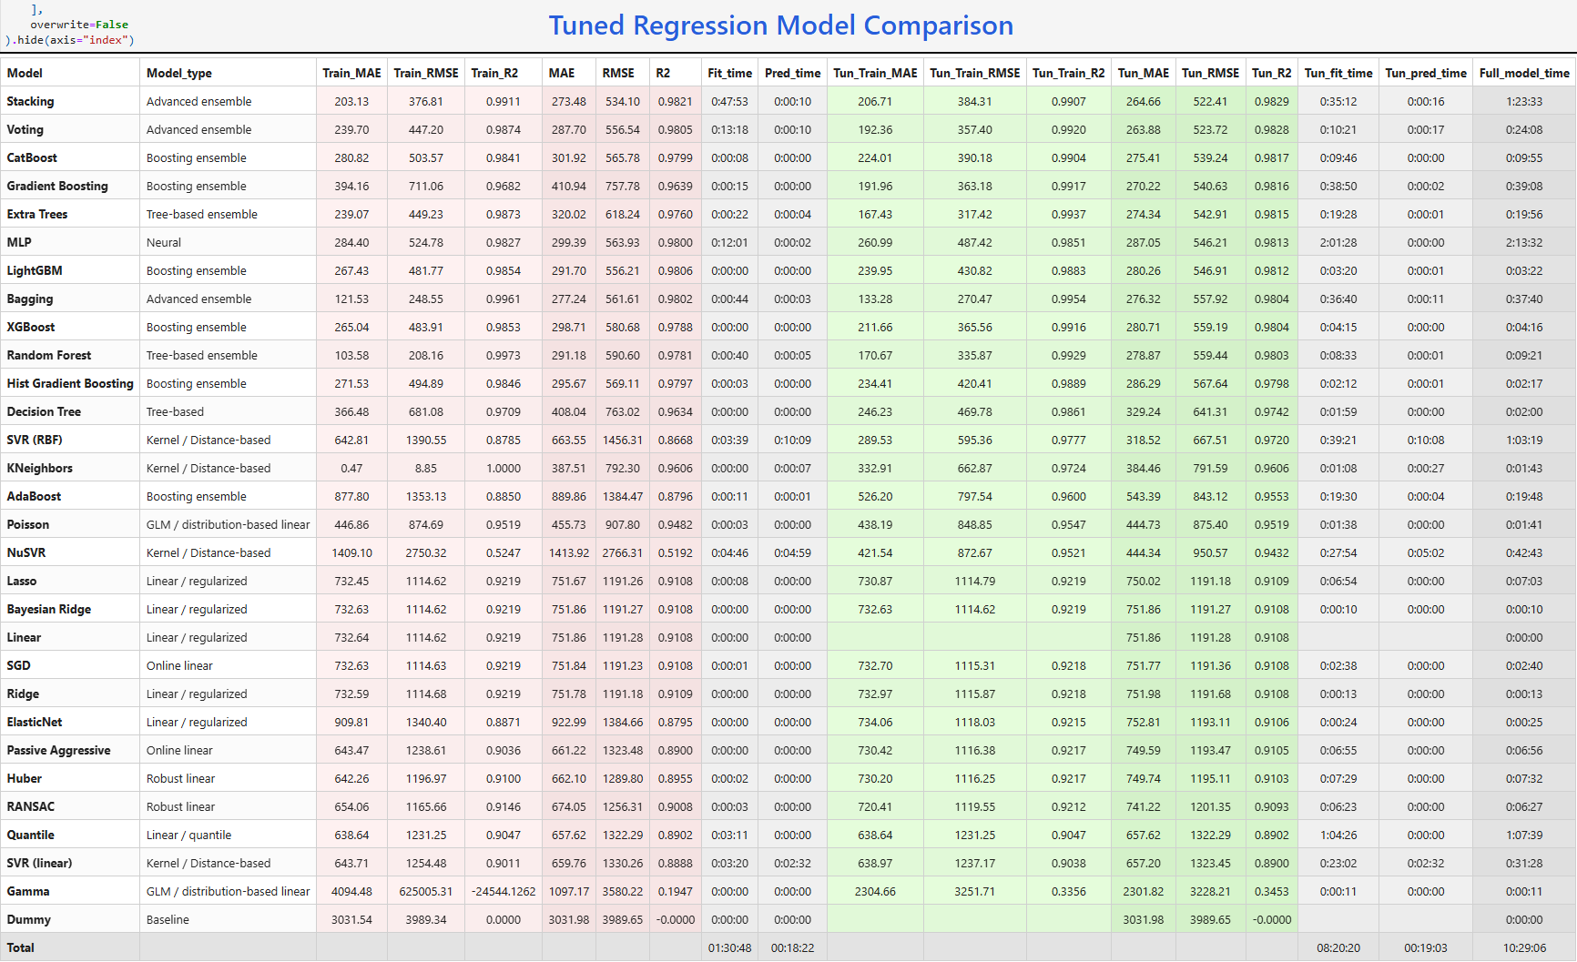The image size is (1577, 962).
Task: Click the "Train_R2" column header
Action: coord(494,73)
